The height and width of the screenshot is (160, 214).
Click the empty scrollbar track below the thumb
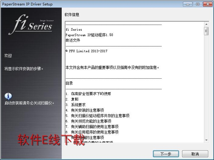(206, 87)
